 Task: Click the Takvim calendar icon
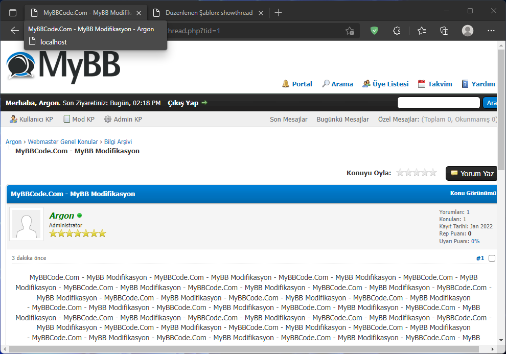[422, 84]
